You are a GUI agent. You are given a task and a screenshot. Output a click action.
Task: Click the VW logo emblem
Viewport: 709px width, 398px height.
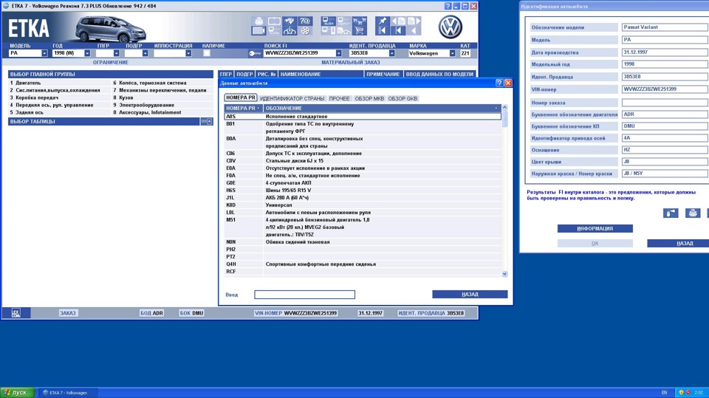click(451, 27)
